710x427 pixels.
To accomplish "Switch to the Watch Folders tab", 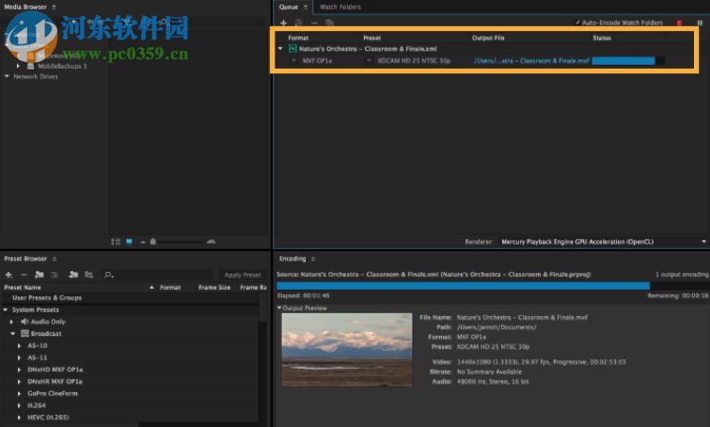I will coord(340,7).
